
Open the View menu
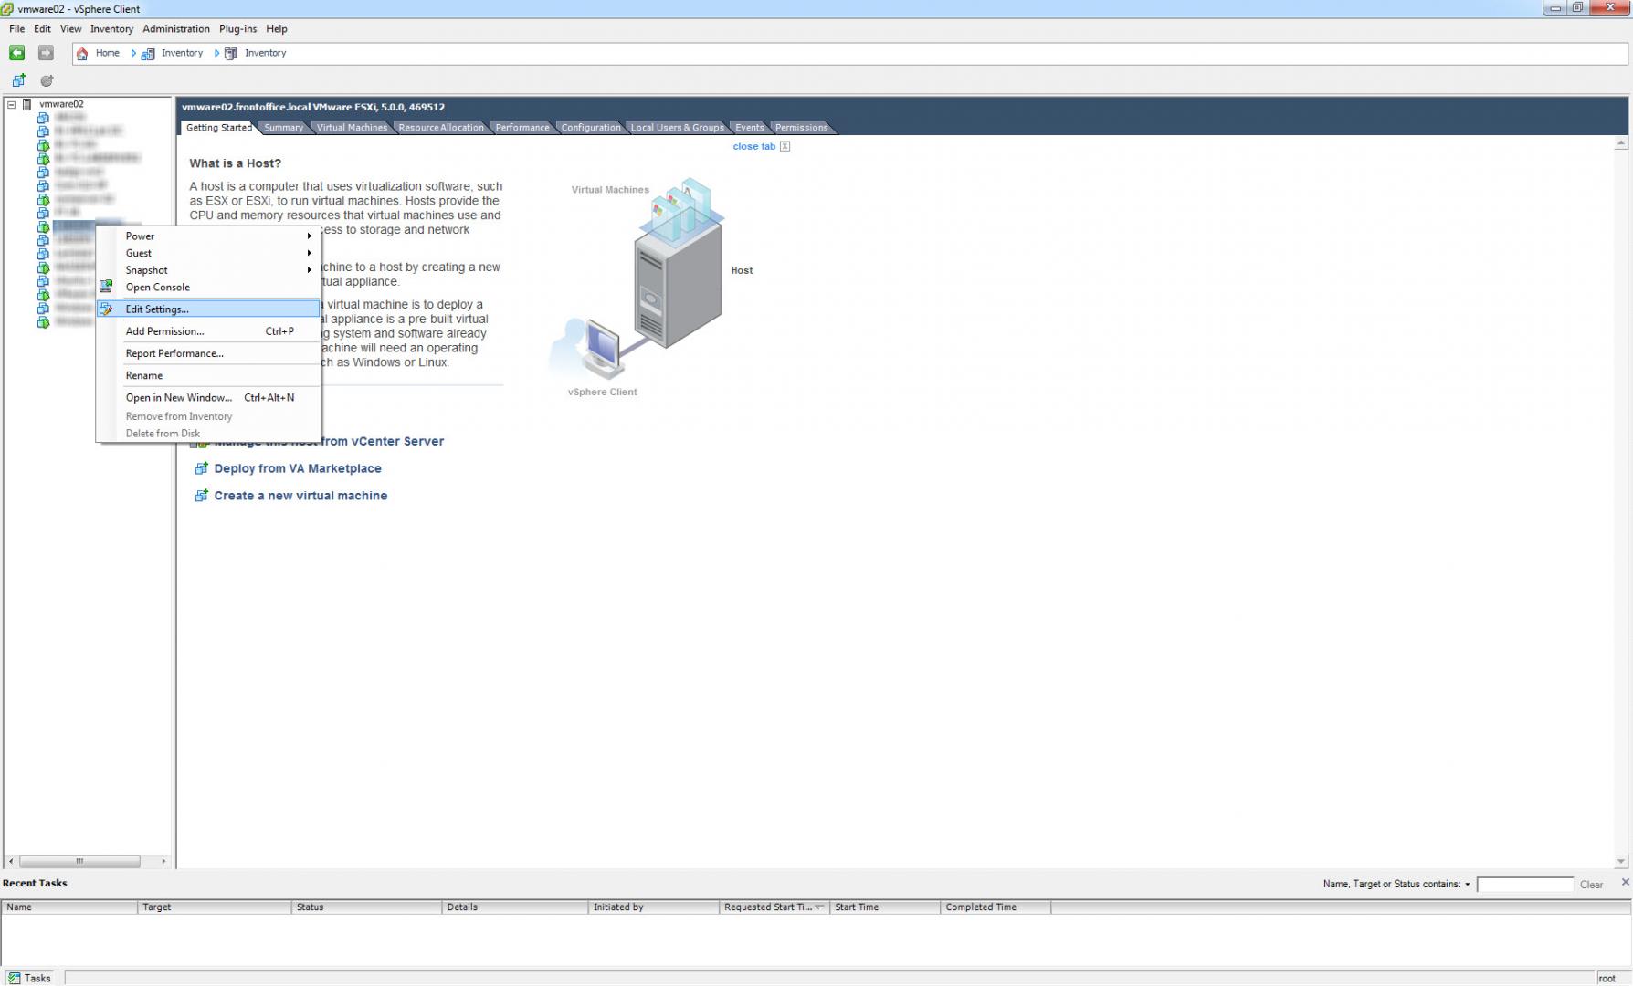tap(70, 29)
